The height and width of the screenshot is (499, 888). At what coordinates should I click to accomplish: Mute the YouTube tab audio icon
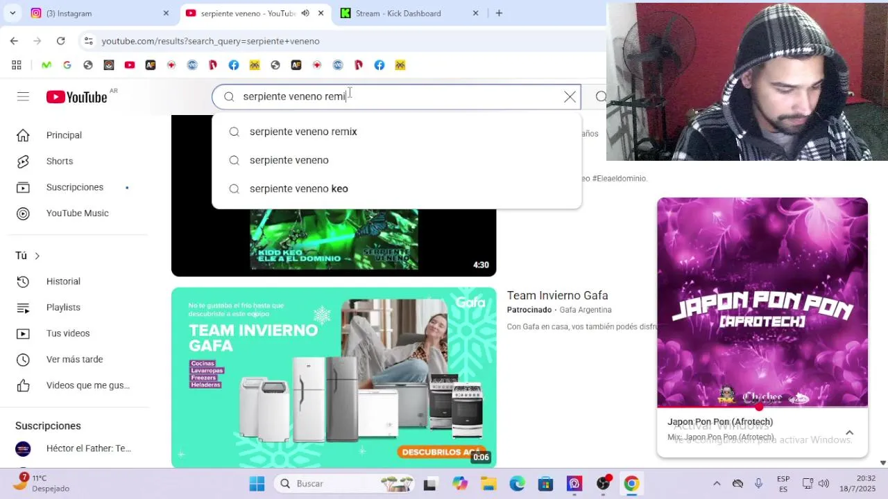(305, 13)
